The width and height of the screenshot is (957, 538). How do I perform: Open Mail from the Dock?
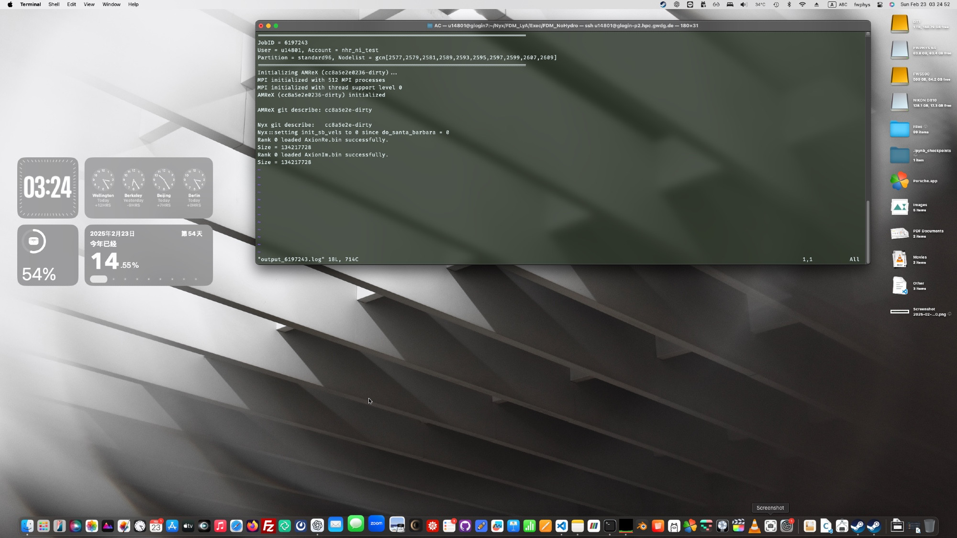(x=336, y=525)
